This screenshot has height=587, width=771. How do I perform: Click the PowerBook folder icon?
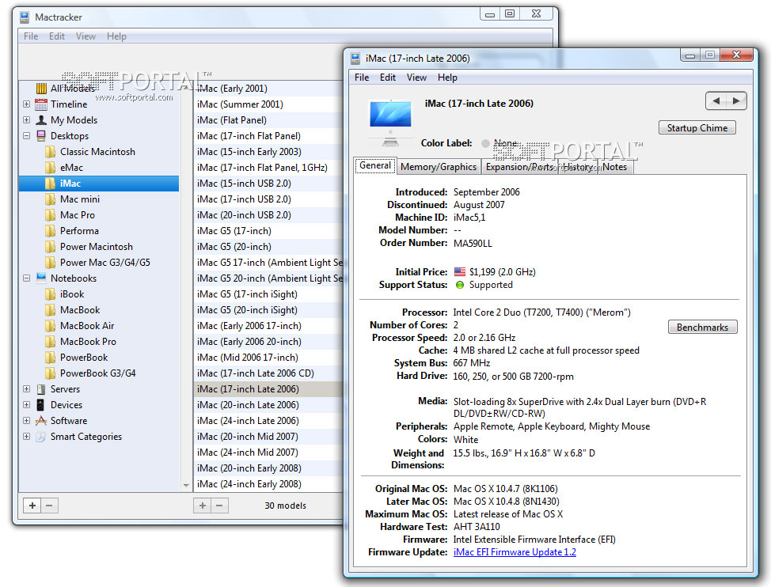pyautogui.click(x=50, y=357)
